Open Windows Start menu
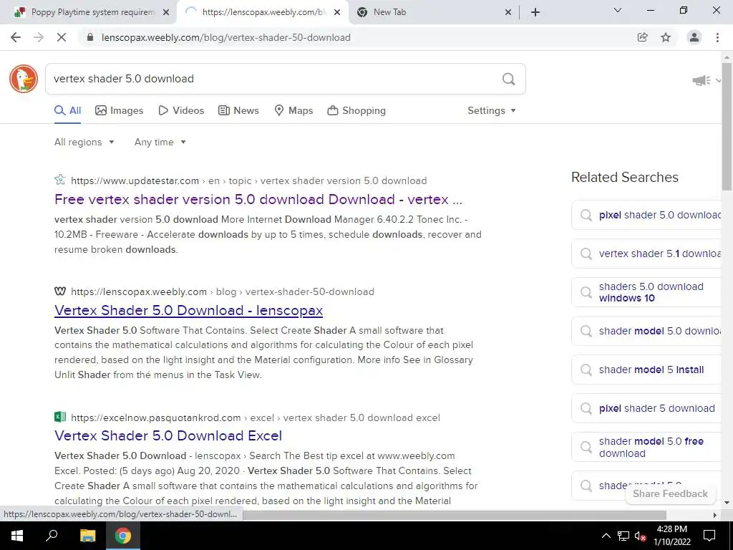This screenshot has height=550, width=733. coord(17,536)
